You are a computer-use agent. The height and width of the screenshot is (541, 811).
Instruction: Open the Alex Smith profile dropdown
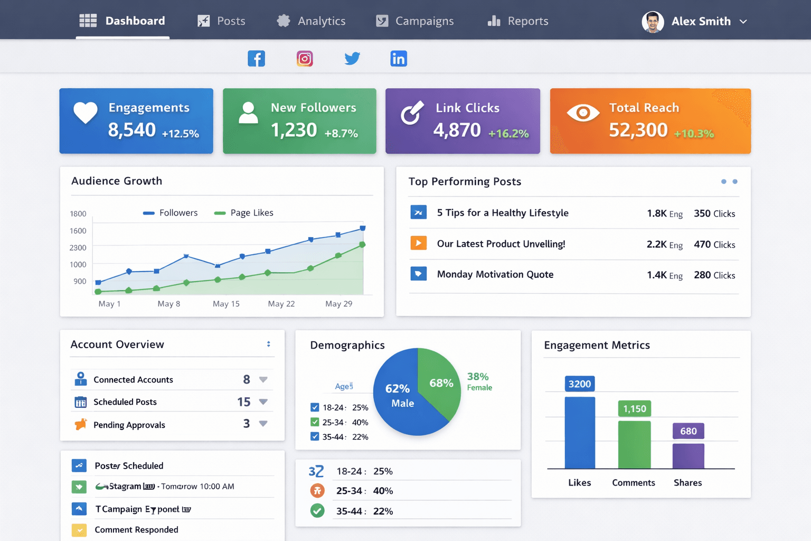tap(744, 21)
